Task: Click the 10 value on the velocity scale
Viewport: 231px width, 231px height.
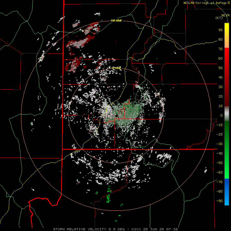Action: (x=220, y=106)
